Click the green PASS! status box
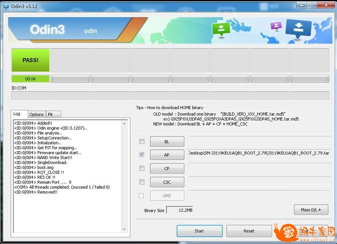This screenshot has width=337, height=244. point(30,60)
